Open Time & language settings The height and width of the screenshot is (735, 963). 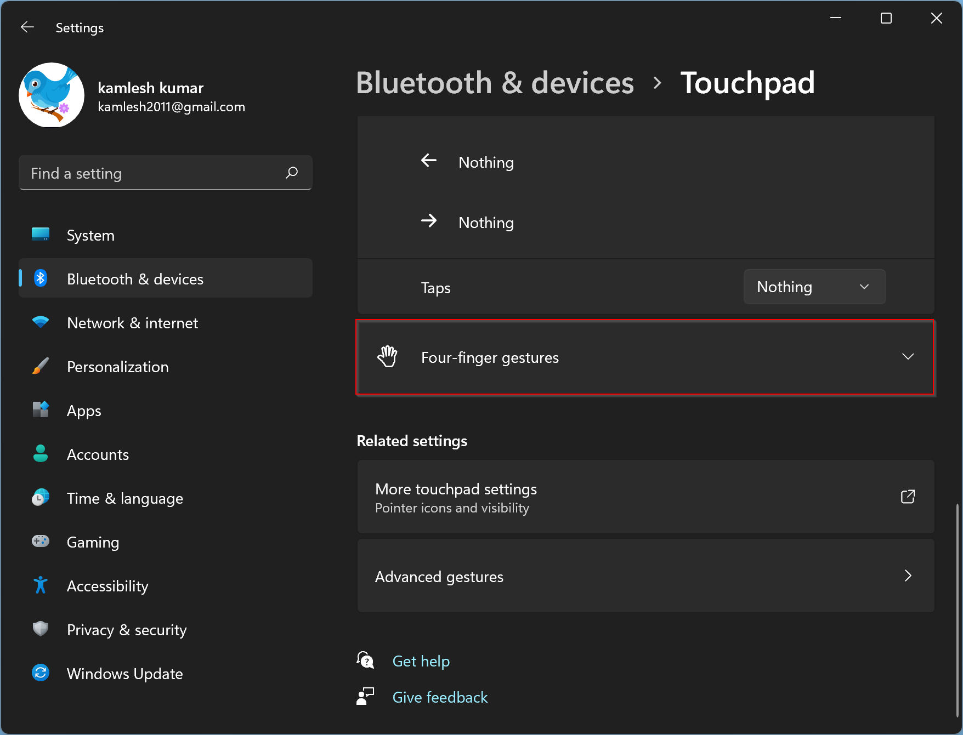tap(166, 498)
